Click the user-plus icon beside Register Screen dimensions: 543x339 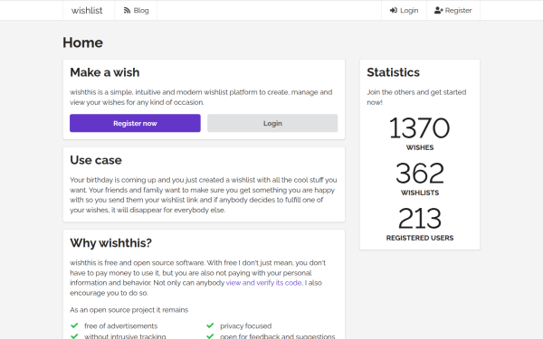(x=439, y=10)
